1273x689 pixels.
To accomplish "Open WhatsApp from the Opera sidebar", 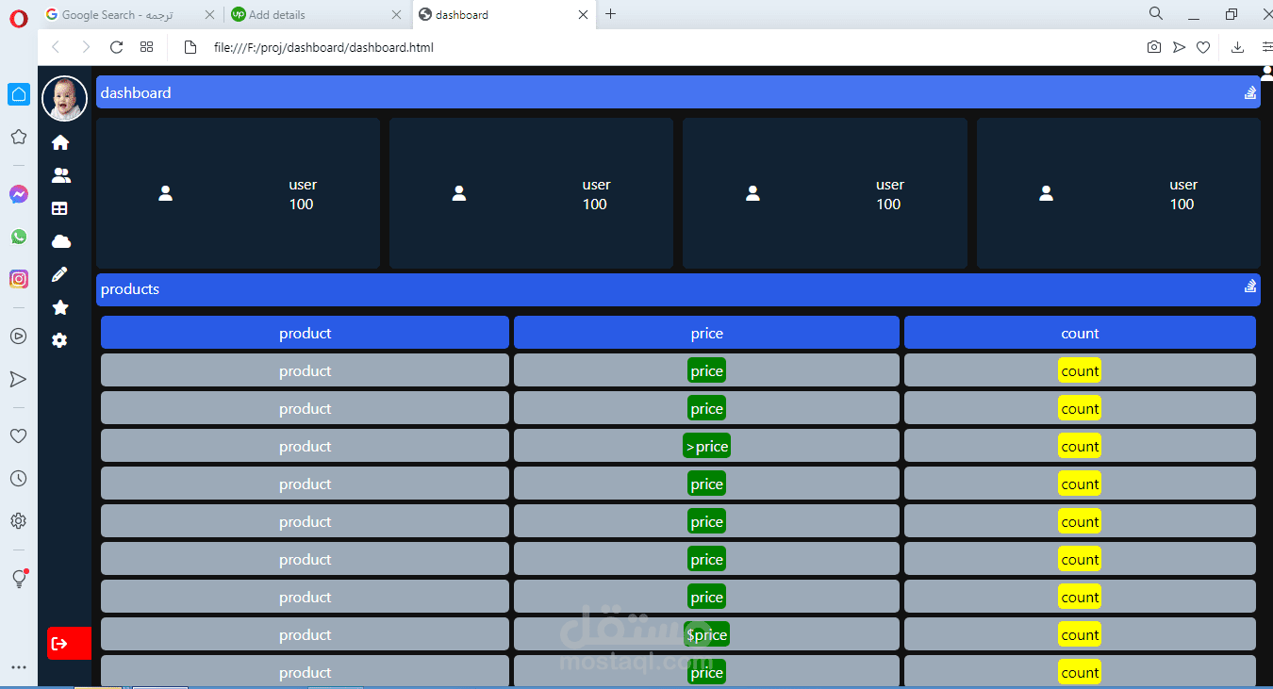I will [x=18, y=237].
